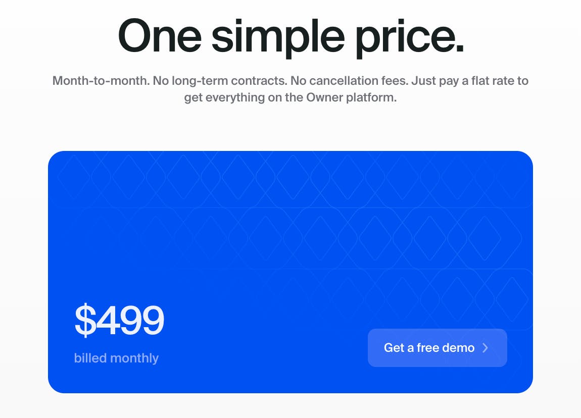
Task: Click the chevron arrow in the demo button
Action: coord(486,348)
